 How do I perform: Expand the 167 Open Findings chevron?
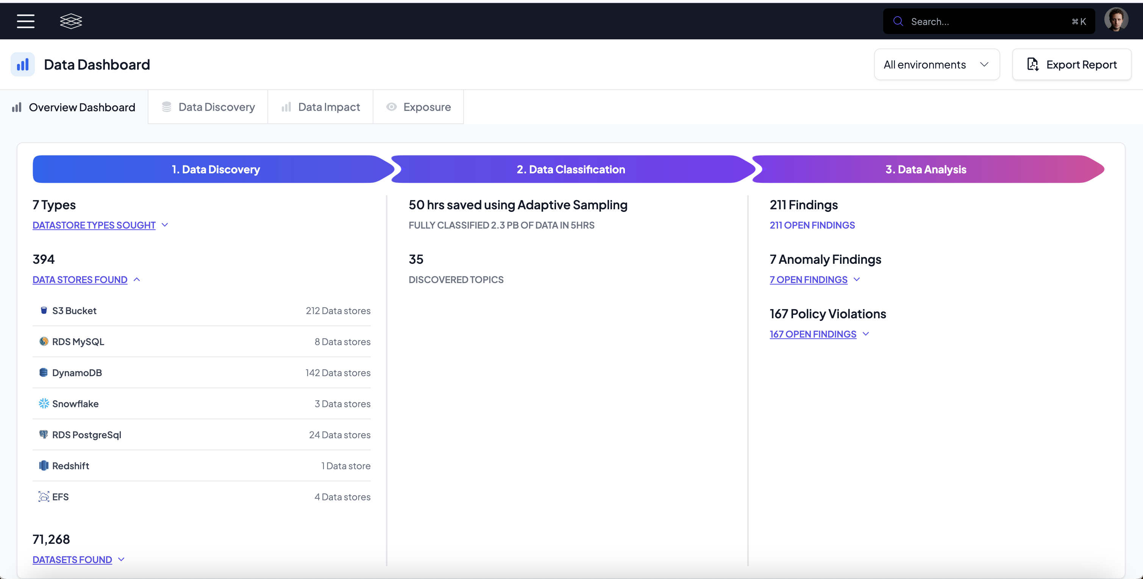[866, 334]
